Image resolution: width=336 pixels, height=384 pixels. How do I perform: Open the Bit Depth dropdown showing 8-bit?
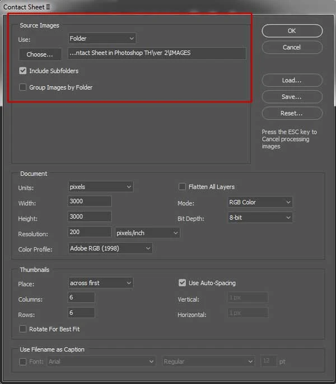(260, 218)
